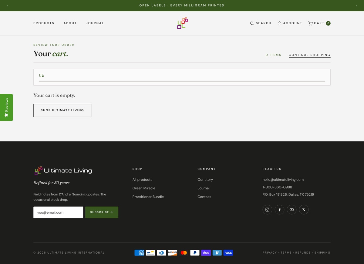Click the Mastercard payment icon

[184, 253]
